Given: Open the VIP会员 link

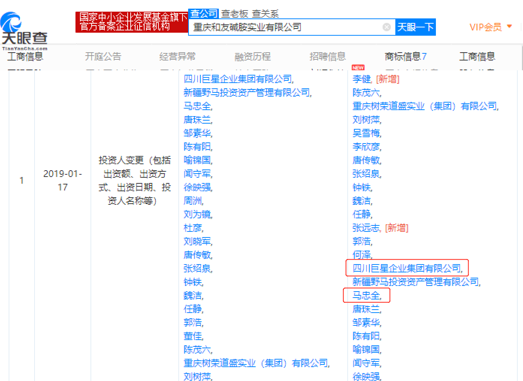Looking at the screenshot, I should click(x=485, y=27).
